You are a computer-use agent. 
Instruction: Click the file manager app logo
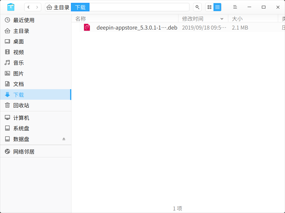pos(11,7)
